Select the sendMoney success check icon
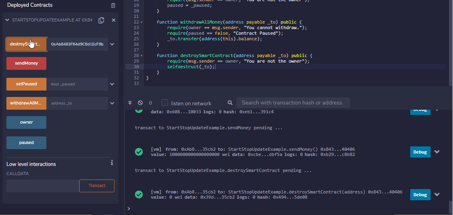 [139, 152]
